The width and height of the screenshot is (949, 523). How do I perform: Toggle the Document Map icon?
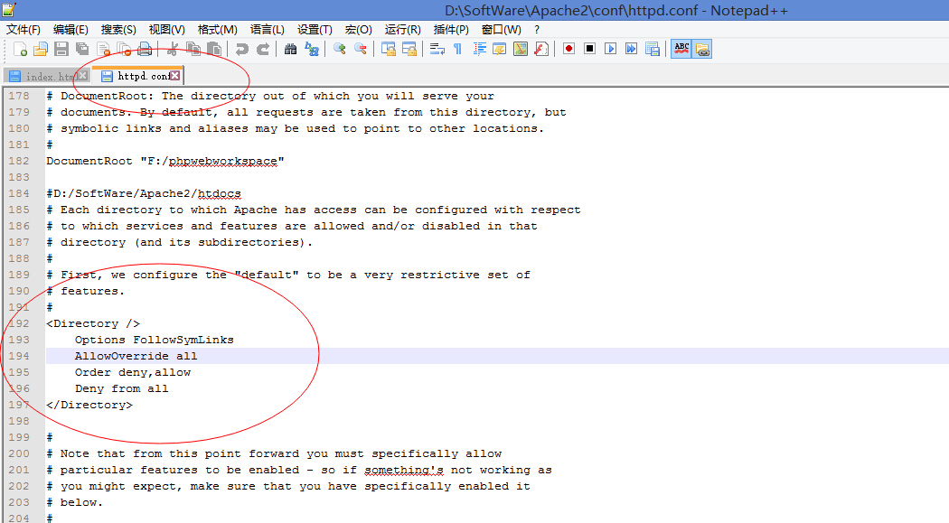(x=521, y=49)
